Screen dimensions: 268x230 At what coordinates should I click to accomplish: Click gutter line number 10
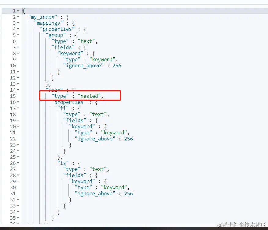coord(13,66)
